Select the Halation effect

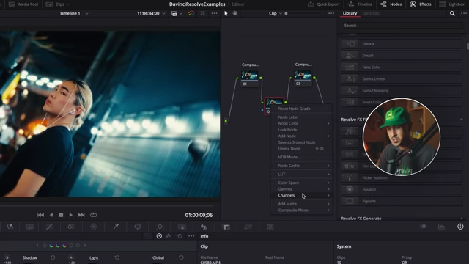[402, 189]
